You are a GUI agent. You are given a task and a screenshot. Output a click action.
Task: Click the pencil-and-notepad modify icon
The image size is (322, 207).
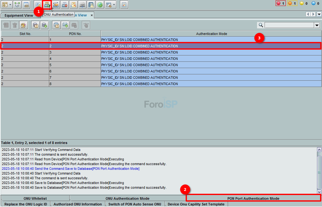(23, 25)
